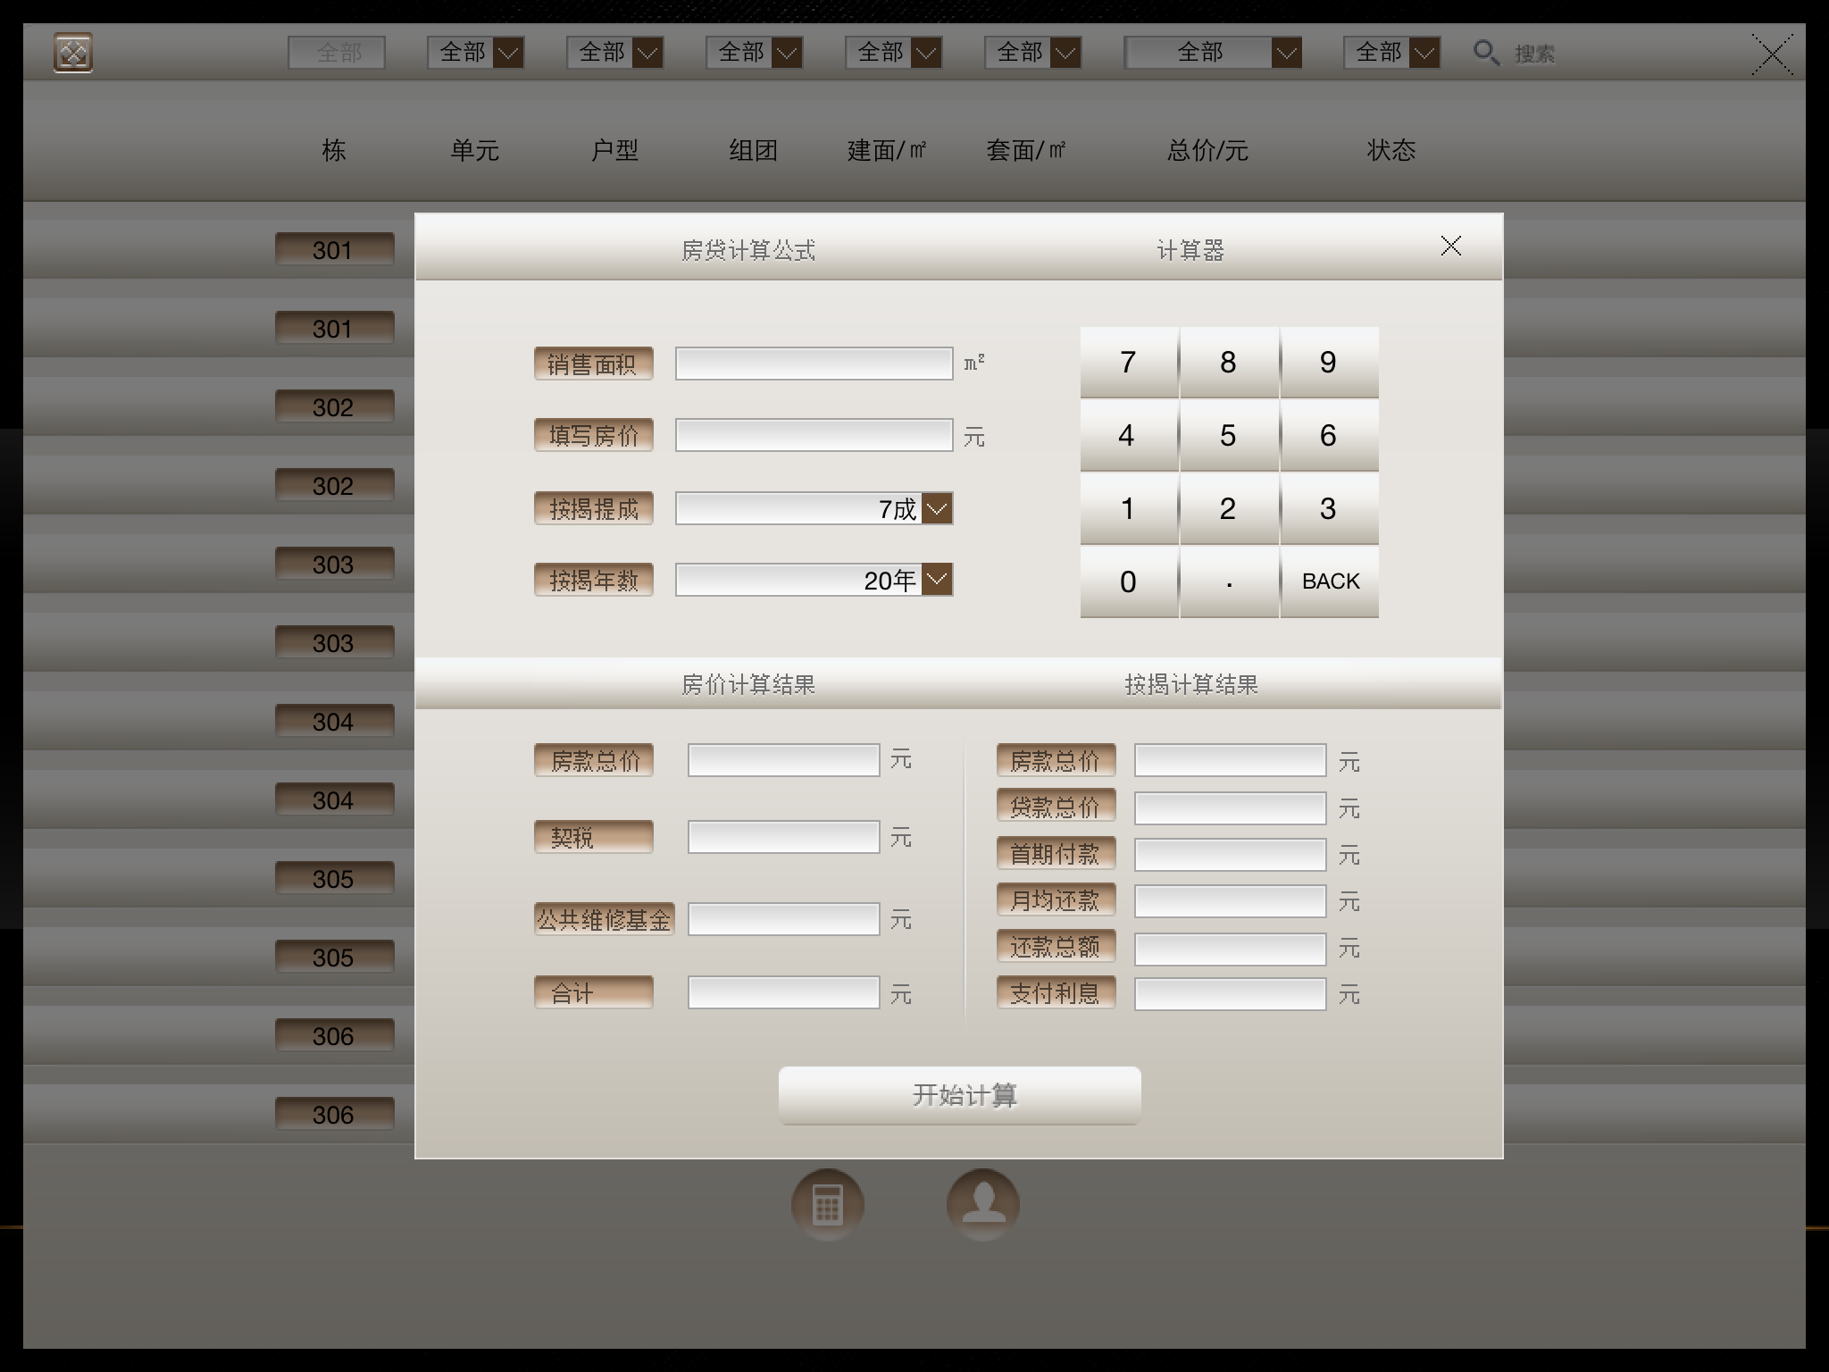Open the 状态 filter dropdown

[x=1391, y=53]
